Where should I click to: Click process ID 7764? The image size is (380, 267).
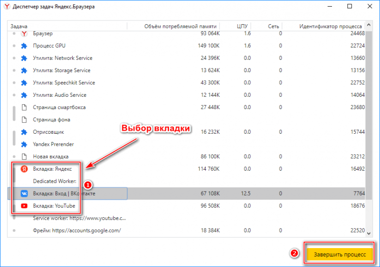[359, 193]
